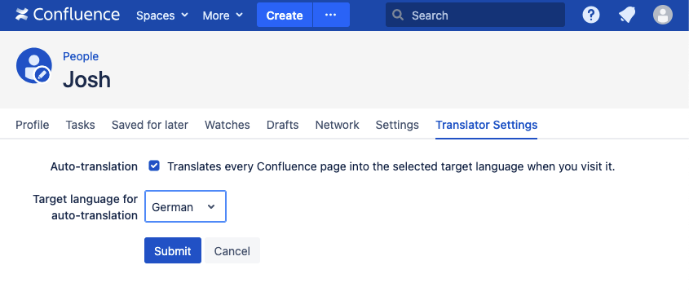Expand the Spaces menu
689x305 pixels.
[162, 15]
